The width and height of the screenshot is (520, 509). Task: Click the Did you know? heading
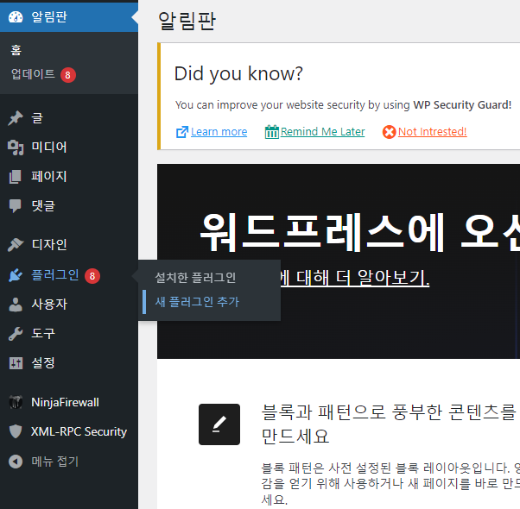(238, 73)
